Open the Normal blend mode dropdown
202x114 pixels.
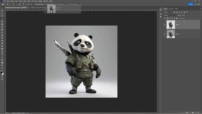[x=170, y=15]
